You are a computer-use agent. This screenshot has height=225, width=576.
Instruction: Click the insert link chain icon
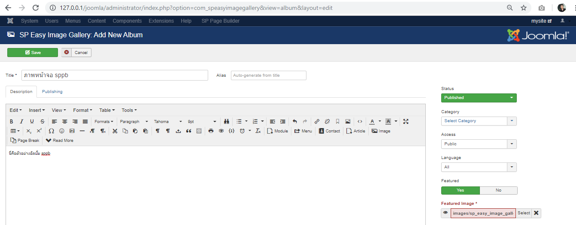tap(317, 122)
